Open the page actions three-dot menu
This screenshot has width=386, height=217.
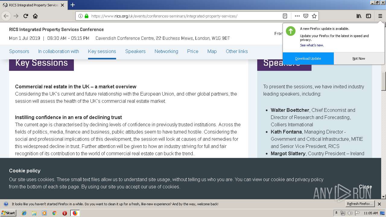[297, 16]
